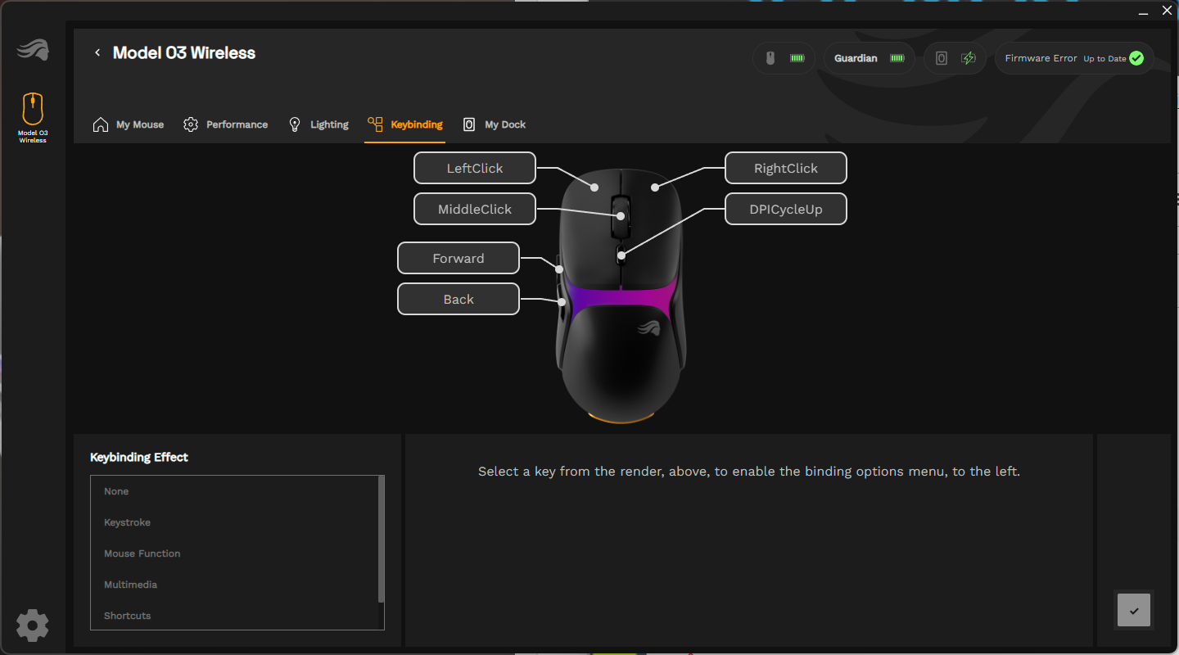Viewport: 1179px width, 655px height.
Task: Open settings via the gear icon
Action: [x=33, y=626]
